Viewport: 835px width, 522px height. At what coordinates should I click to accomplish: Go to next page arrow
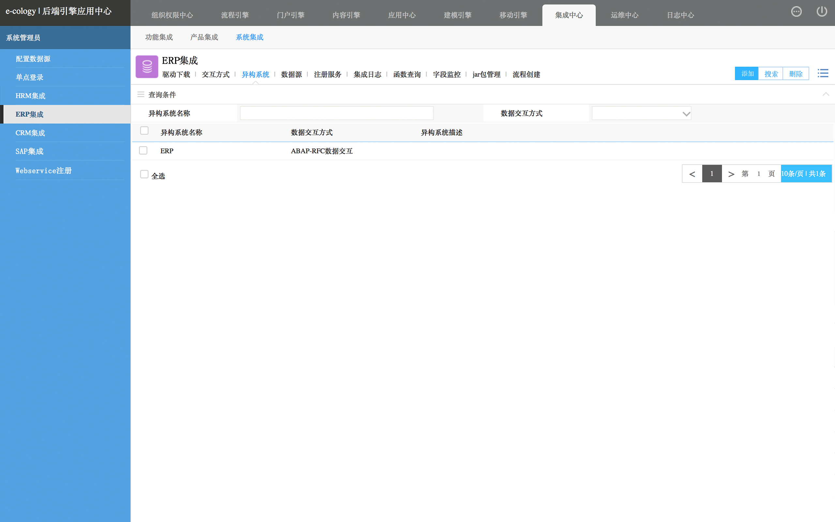731,174
